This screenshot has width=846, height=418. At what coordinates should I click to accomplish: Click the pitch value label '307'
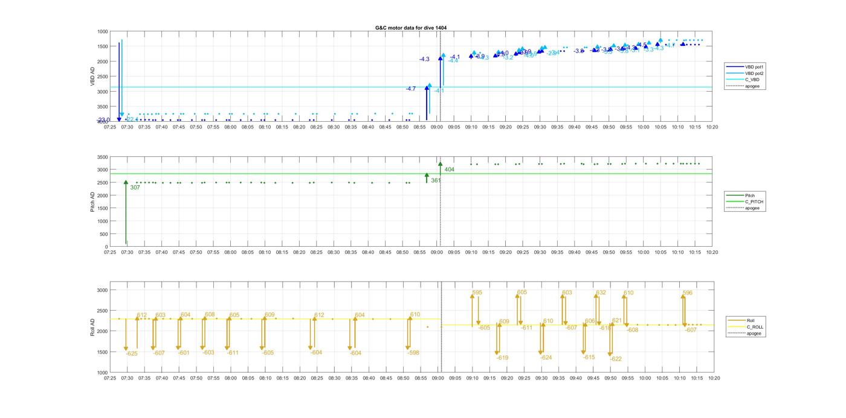pos(135,188)
